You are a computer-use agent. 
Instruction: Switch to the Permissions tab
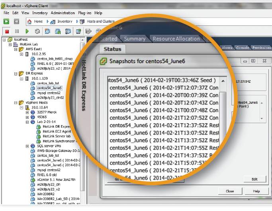click(262, 48)
